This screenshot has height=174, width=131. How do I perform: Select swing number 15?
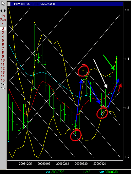coord(3,80)
